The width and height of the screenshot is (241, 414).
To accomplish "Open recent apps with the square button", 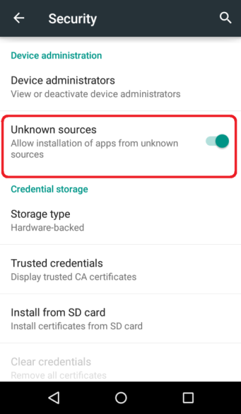I will 188,398.
